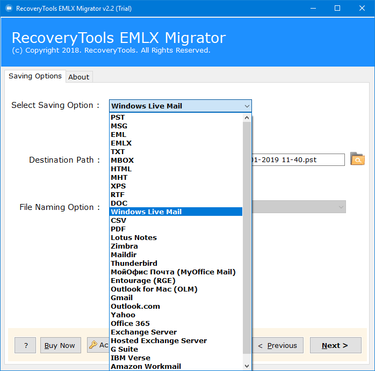This screenshot has width=375, height=371.
Task: Choose HTML output option
Action: click(176, 169)
